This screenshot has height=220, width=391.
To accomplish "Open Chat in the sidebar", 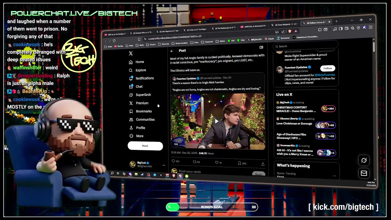I will tap(136, 86).
